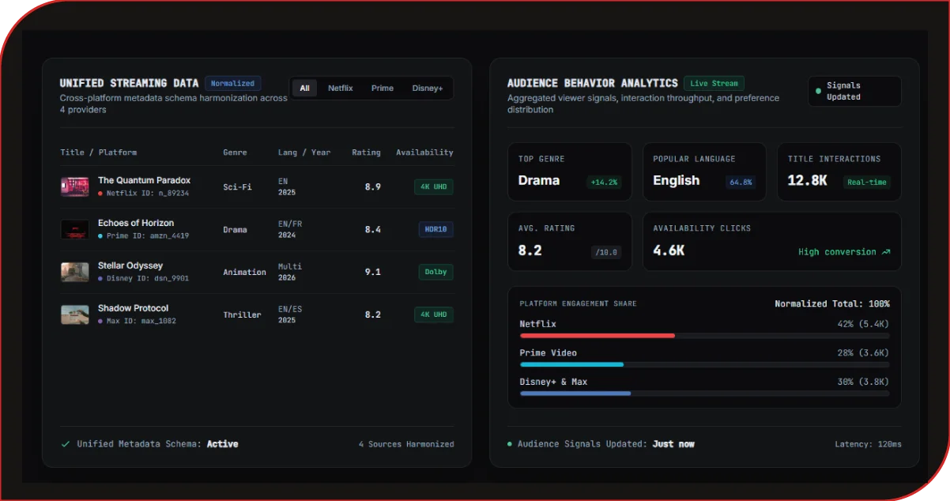Click the 4 Sources Harmonized text

(x=406, y=444)
